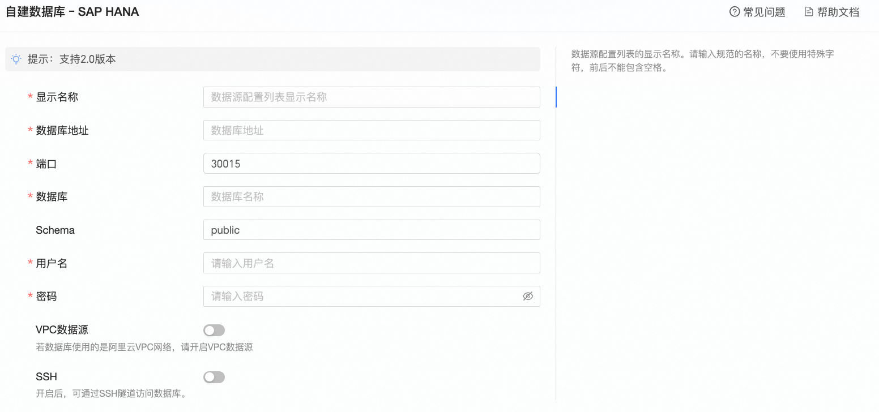Click into the 数据库地址 field
This screenshot has width=879, height=412.
(x=372, y=130)
